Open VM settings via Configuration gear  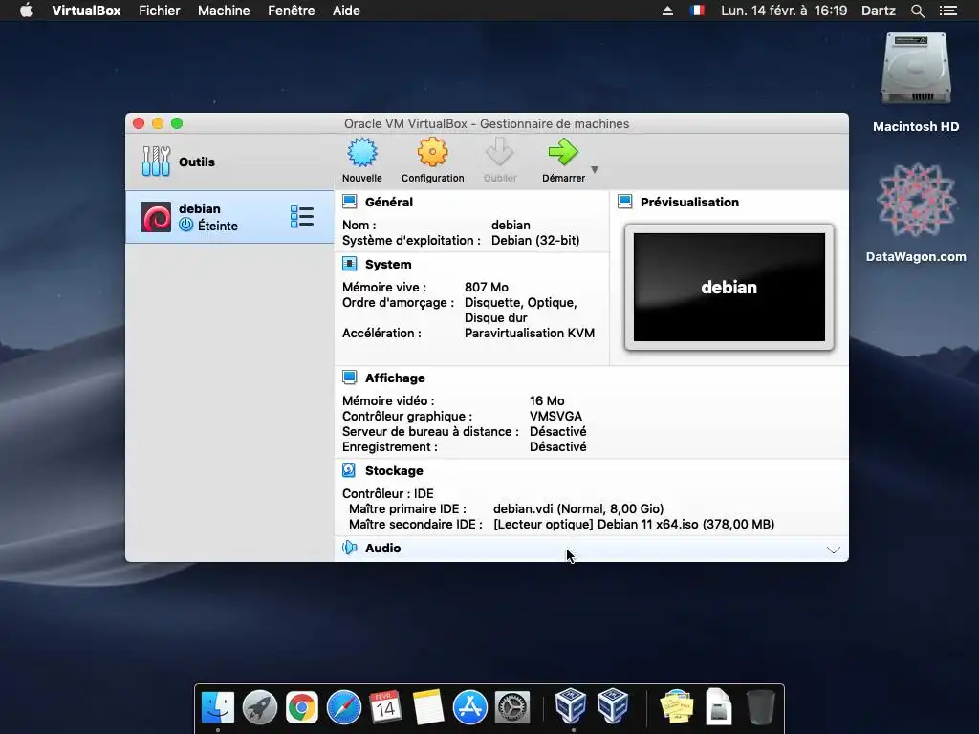[433, 161]
